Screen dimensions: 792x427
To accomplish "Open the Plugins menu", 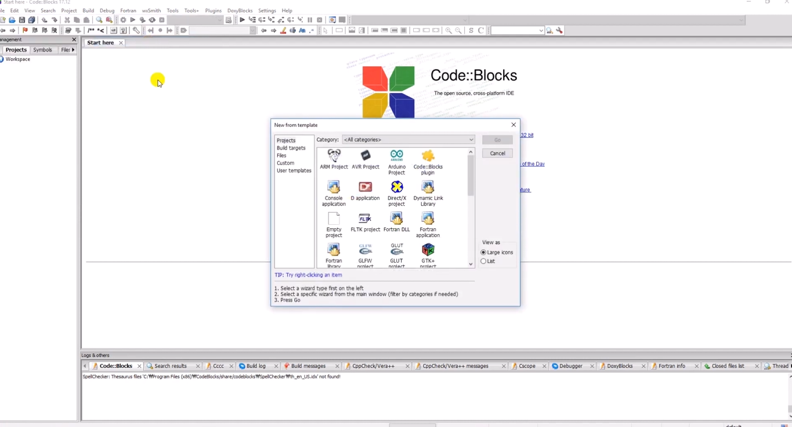I will pos(214,10).
